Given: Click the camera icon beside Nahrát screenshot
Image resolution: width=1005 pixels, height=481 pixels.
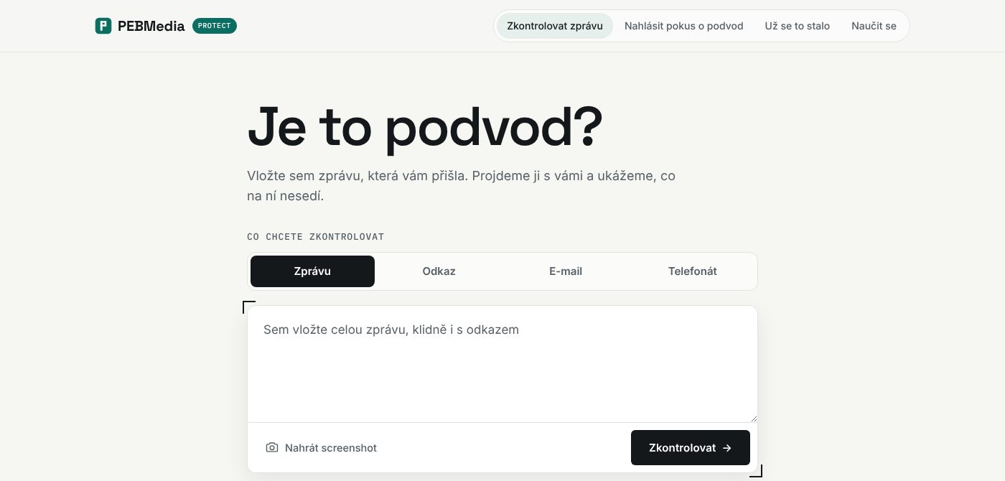Looking at the screenshot, I should point(272,448).
